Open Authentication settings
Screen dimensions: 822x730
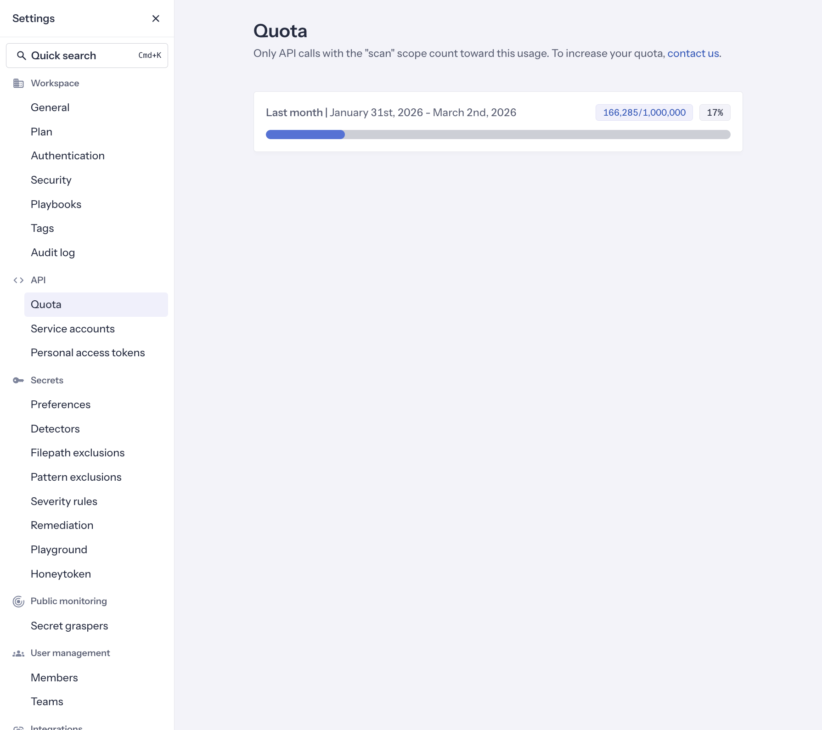click(x=68, y=156)
